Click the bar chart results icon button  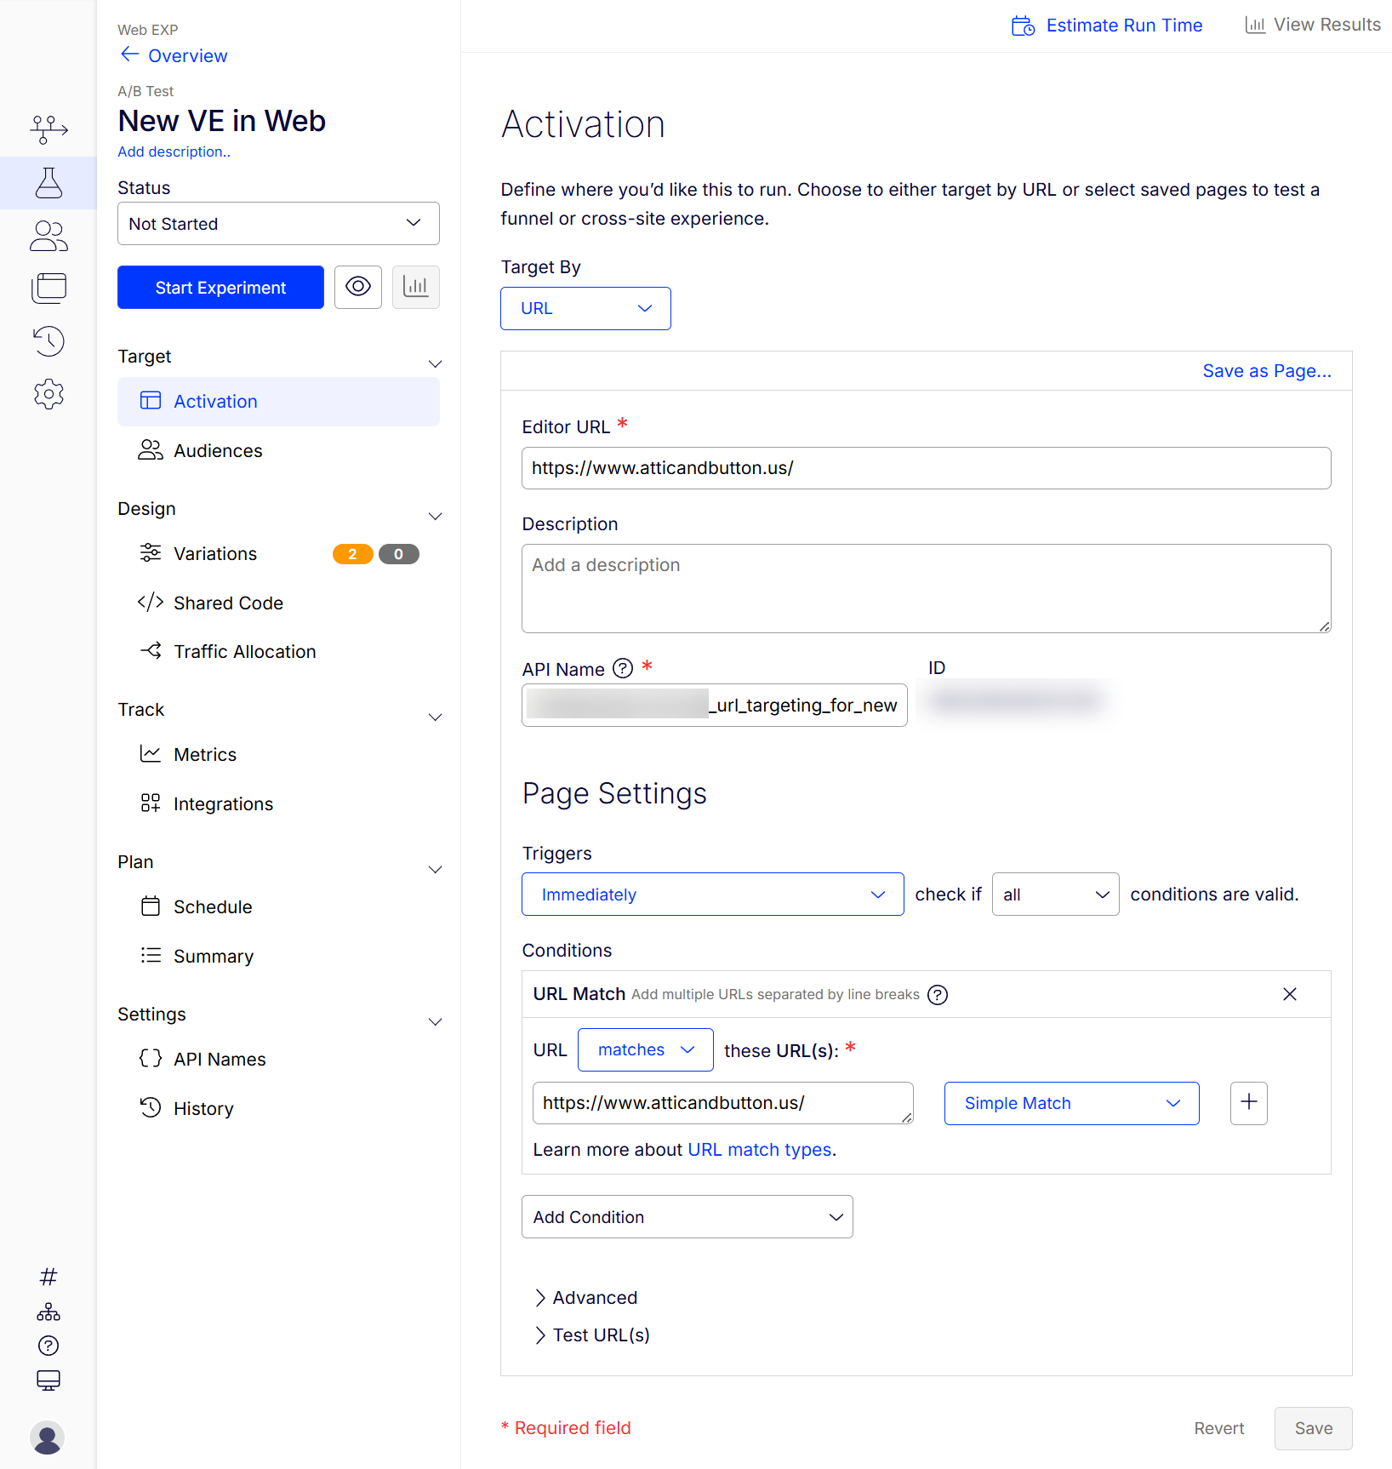point(416,287)
